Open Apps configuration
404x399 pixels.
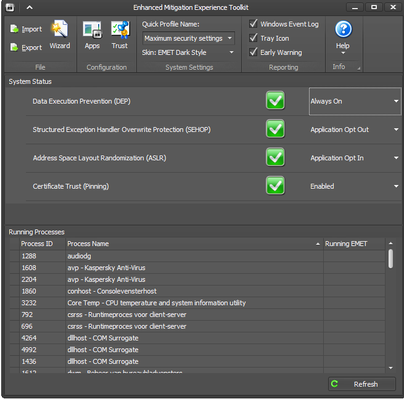93,35
